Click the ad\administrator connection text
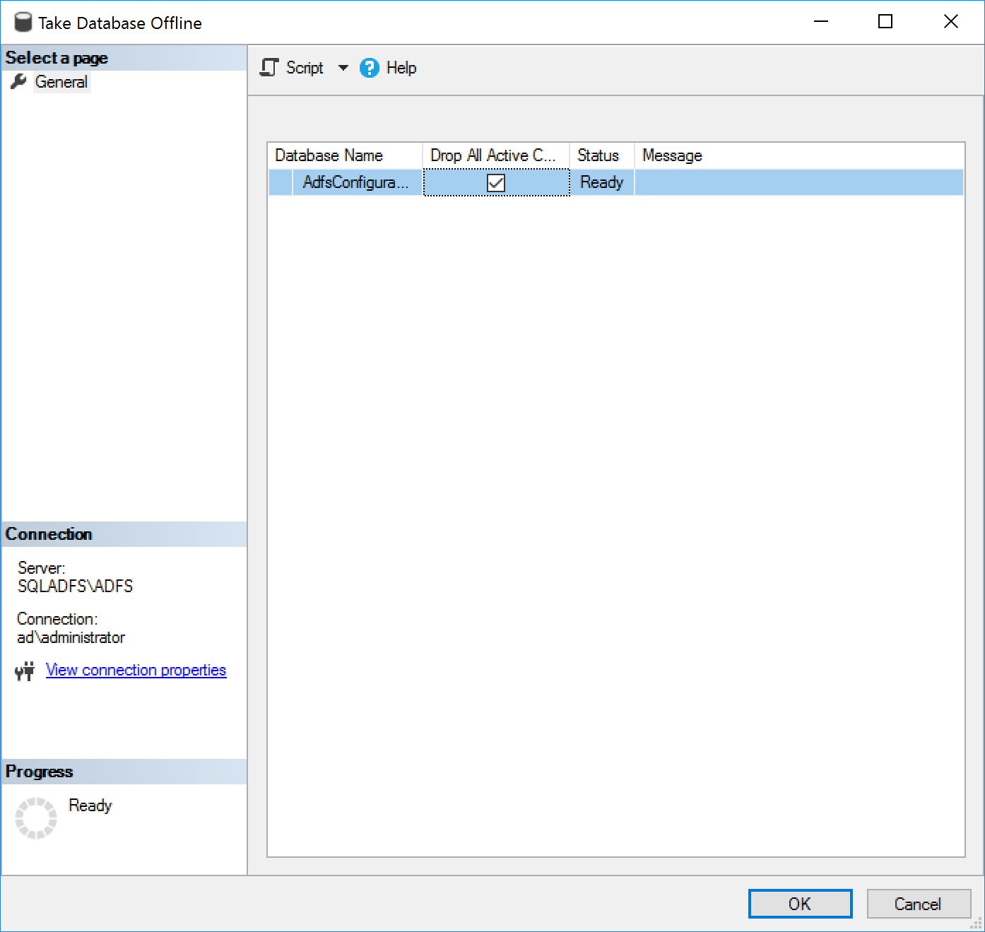The height and width of the screenshot is (932, 985). pos(71,637)
